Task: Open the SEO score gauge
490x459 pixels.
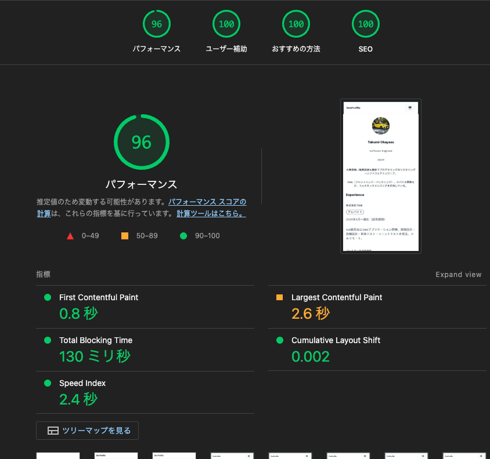Action: click(366, 24)
